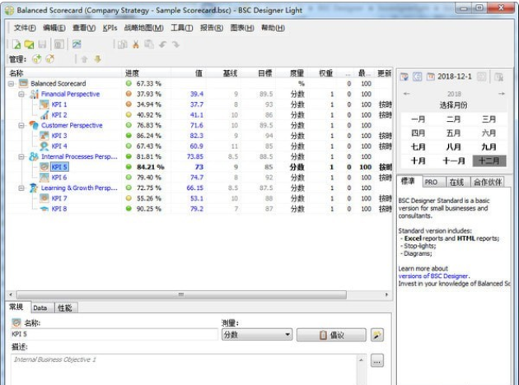Click the rightmost icon in date toolbar
The width and height of the screenshot is (519, 385).
[x=498, y=77]
